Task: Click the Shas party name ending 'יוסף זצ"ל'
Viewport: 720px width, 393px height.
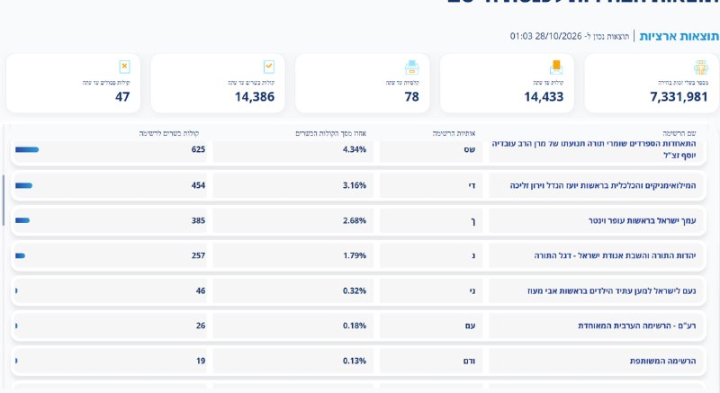Action: [x=594, y=149]
